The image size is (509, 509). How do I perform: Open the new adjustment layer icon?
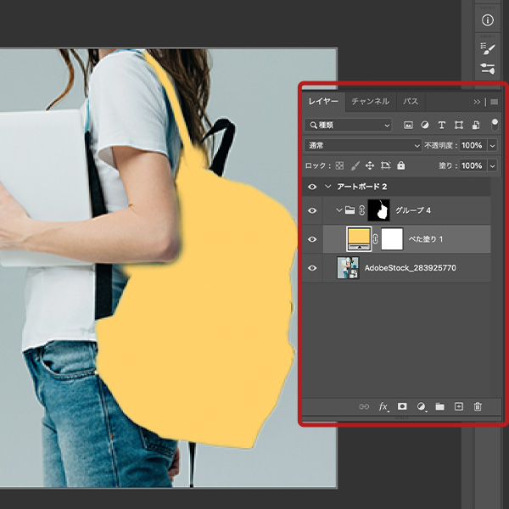click(x=421, y=407)
